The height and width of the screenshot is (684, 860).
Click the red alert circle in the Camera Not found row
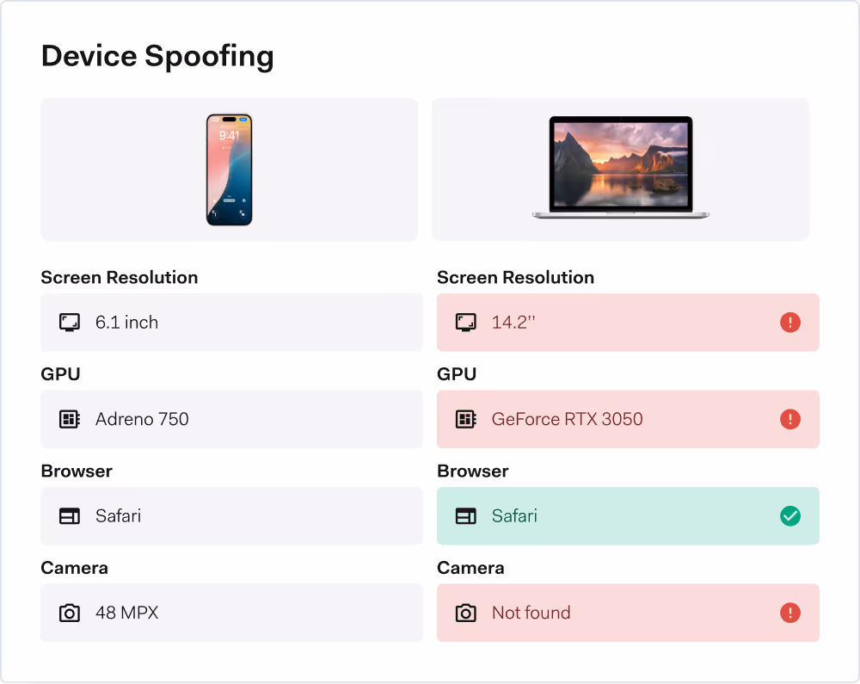pyautogui.click(x=790, y=613)
